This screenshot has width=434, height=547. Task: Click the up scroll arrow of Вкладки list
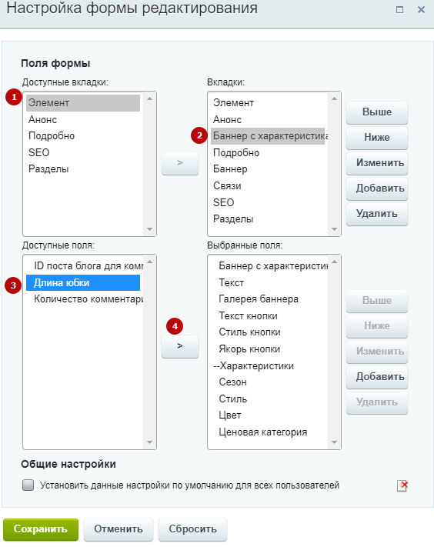coord(334,98)
